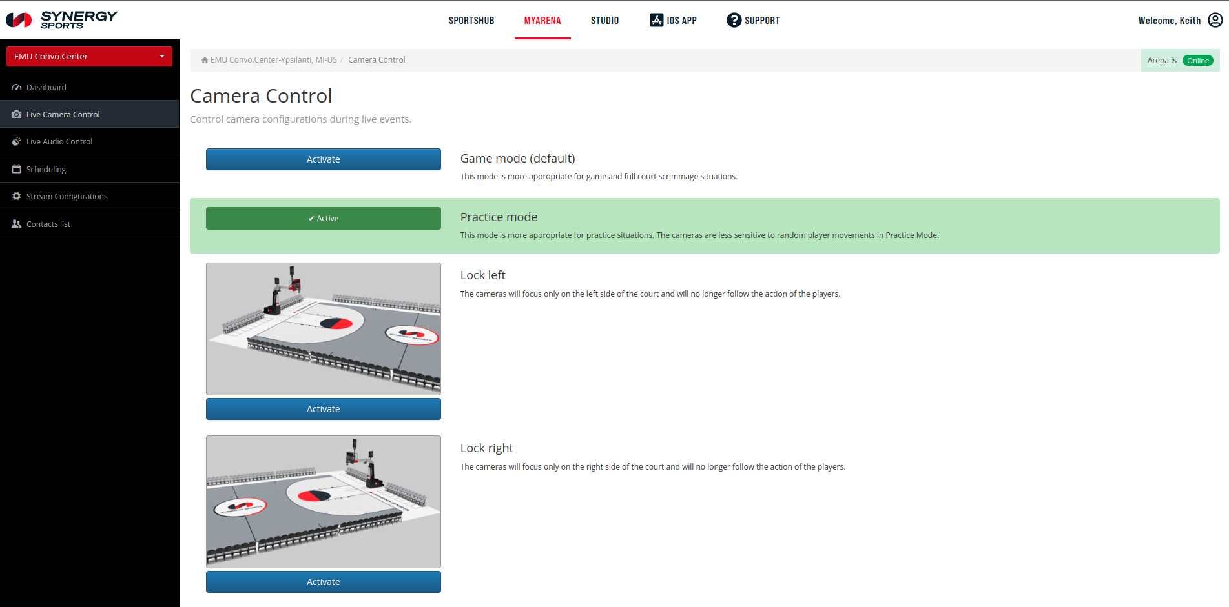Click the Live Audio Control icon
Screen dimensions: 1229x607
click(17, 141)
